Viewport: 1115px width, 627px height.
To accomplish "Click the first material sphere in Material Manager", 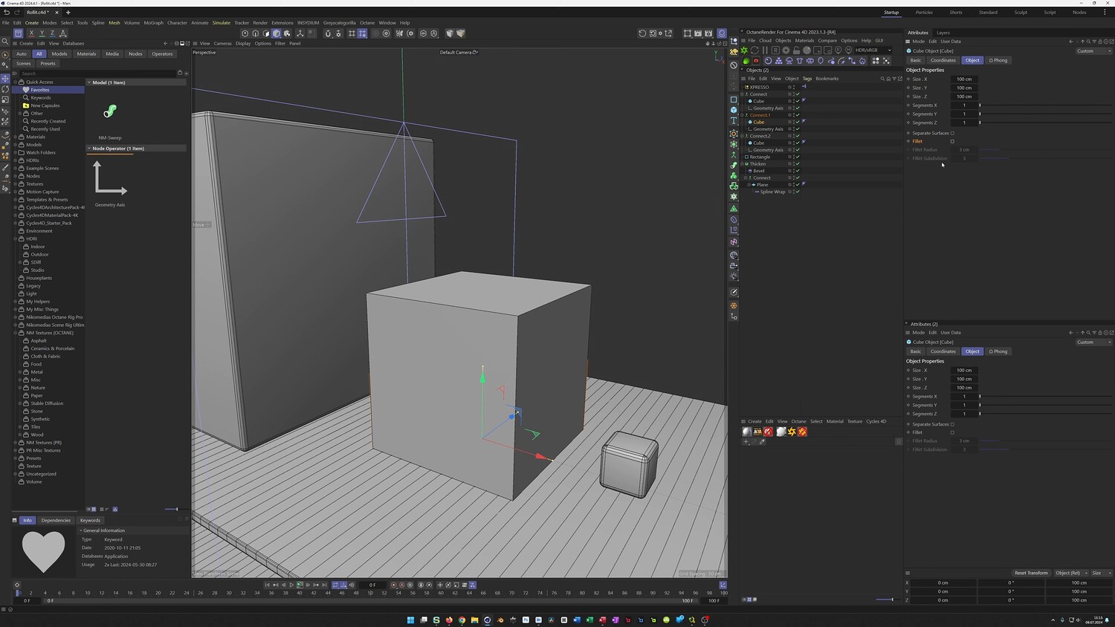I will (x=747, y=432).
